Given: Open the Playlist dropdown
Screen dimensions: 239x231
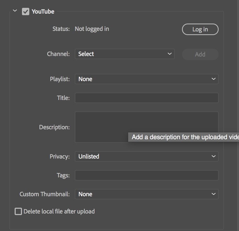Looking at the screenshot, I should pyautogui.click(x=147, y=79).
